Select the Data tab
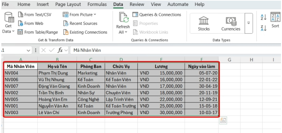This screenshot has height=133, width=282. pyautogui.click(x=118, y=4)
